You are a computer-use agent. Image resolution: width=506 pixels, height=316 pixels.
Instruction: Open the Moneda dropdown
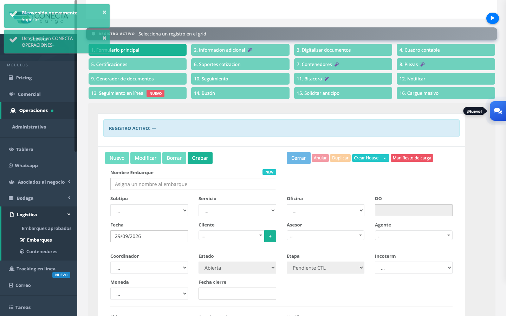149,294
